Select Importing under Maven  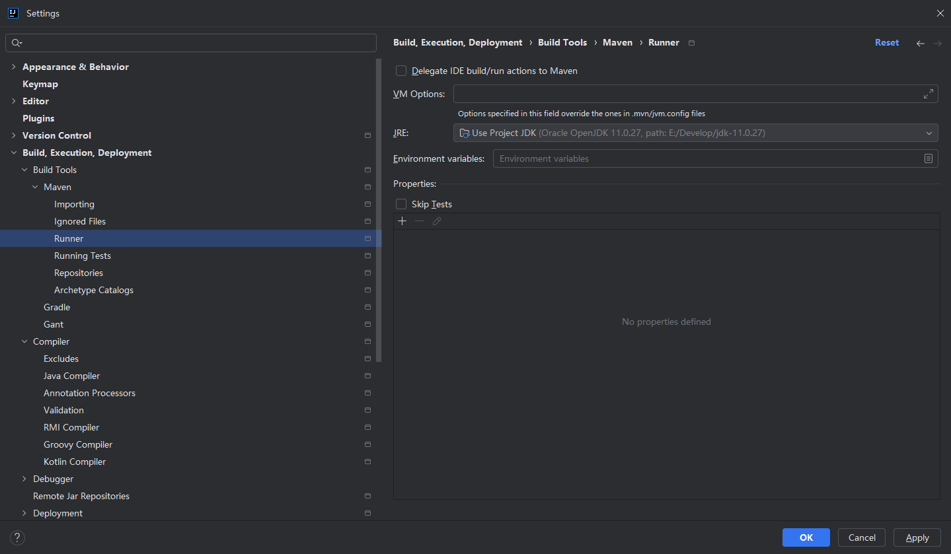click(74, 204)
